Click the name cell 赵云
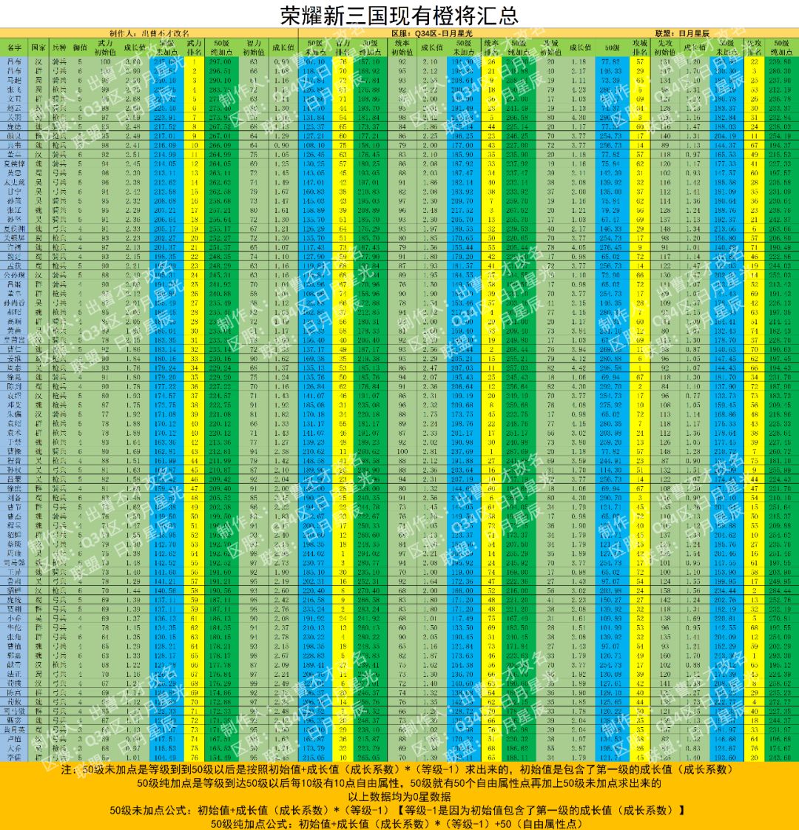The height and width of the screenshot is (830, 799). click(x=14, y=109)
